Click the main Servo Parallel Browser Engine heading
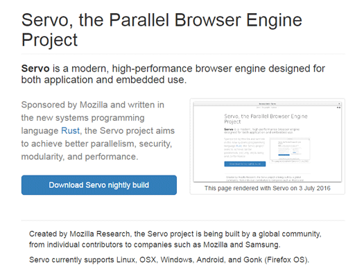The image size is (364, 276). coord(162,30)
